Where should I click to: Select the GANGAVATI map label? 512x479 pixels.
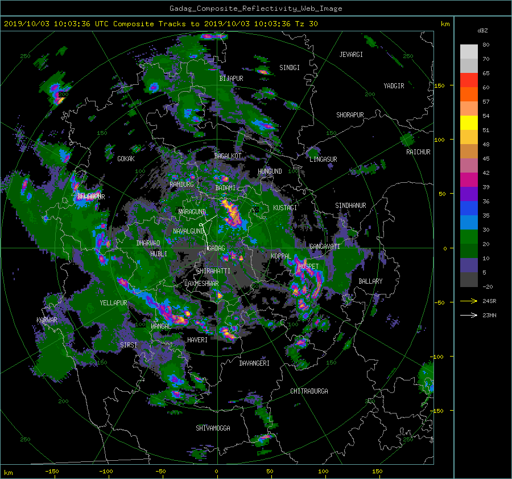[325, 247]
